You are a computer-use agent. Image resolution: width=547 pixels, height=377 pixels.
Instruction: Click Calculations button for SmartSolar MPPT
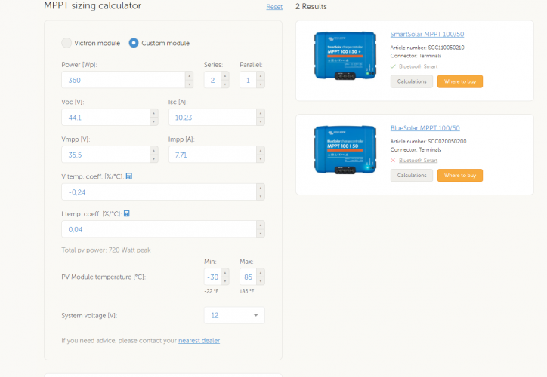[x=412, y=81]
